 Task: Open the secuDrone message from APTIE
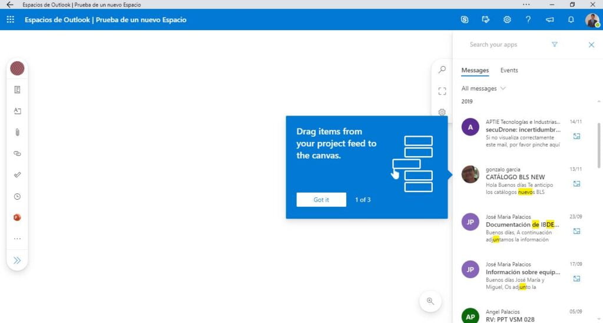pos(522,133)
